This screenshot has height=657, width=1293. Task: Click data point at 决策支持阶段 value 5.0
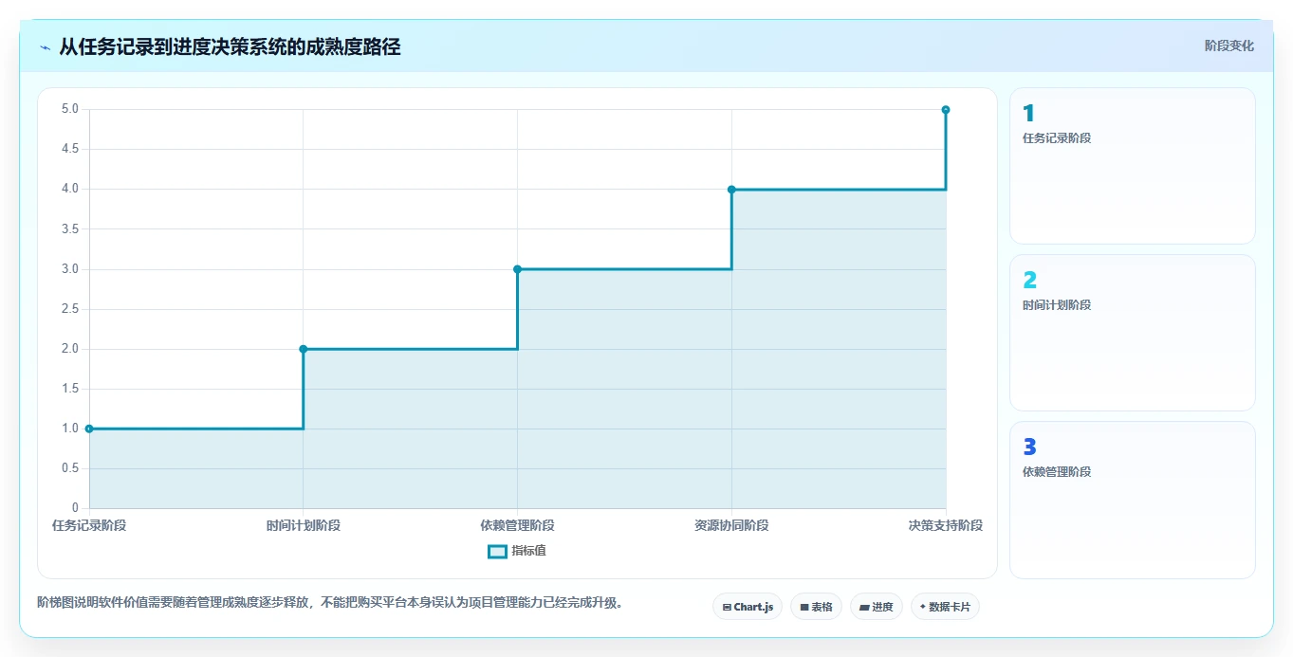pyautogui.click(x=946, y=110)
